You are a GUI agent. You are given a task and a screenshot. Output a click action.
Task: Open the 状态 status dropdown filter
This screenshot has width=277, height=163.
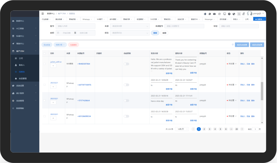tap(130, 33)
